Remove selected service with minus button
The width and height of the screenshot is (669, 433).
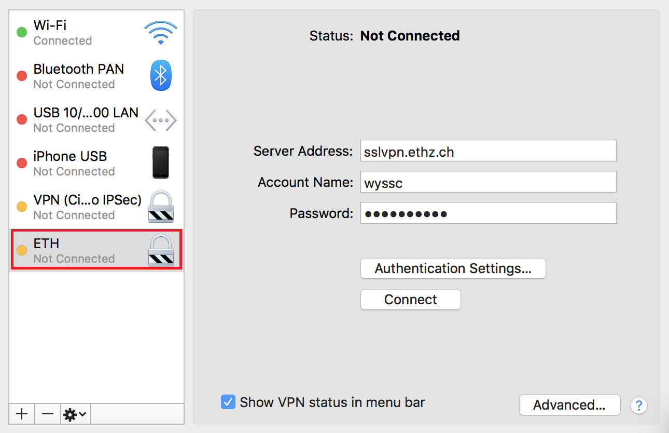pos(48,414)
